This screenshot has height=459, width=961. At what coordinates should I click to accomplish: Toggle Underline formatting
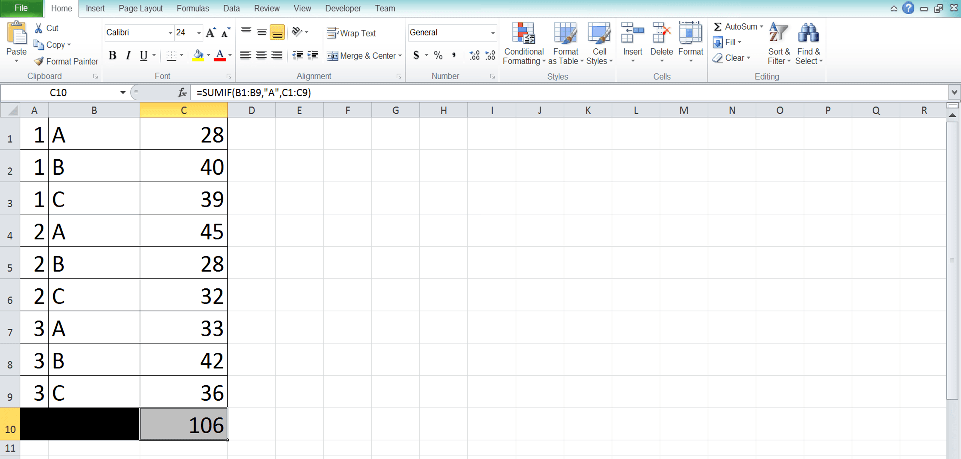tap(144, 55)
